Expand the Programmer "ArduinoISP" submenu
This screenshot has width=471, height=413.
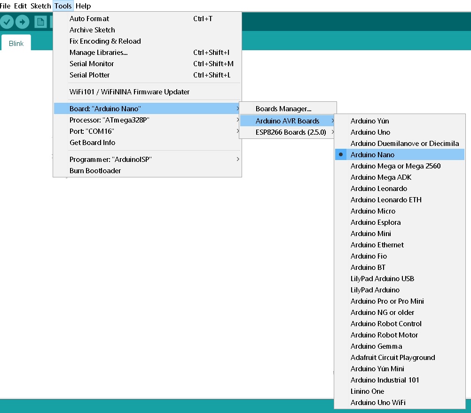click(147, 159)
